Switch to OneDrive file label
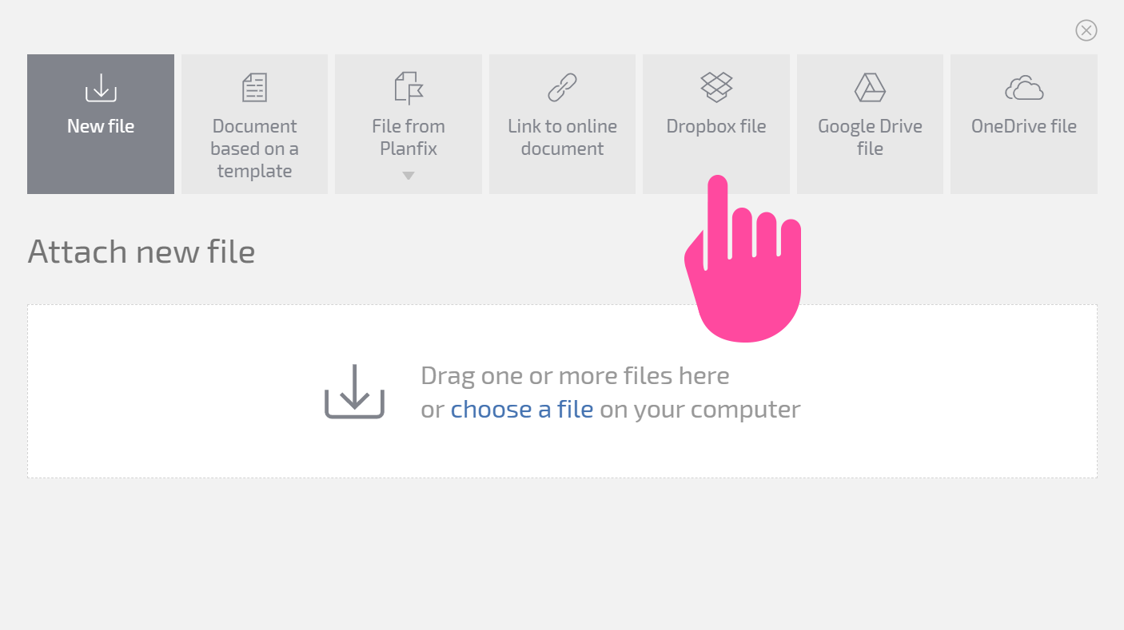 [x=1024, y=126]
